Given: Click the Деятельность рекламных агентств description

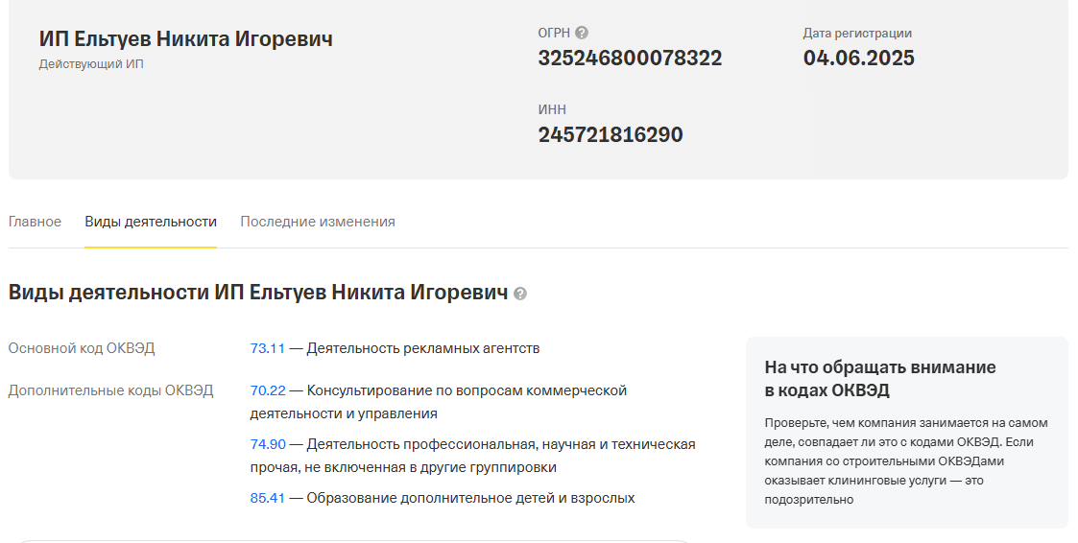Looking at the screenshot, I should [x=423, y=348].
